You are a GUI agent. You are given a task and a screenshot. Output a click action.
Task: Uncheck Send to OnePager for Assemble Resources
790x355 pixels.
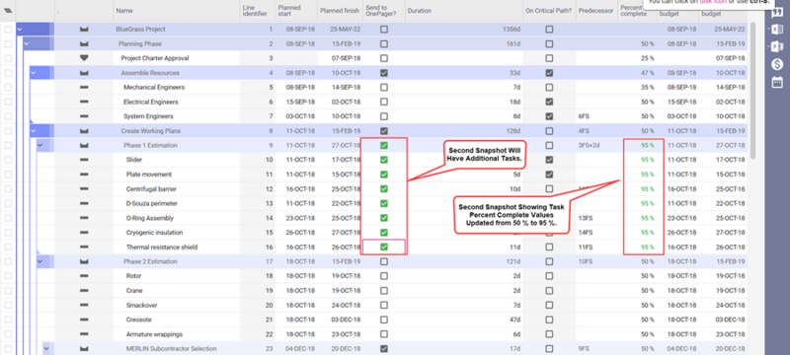pos(384,73)
